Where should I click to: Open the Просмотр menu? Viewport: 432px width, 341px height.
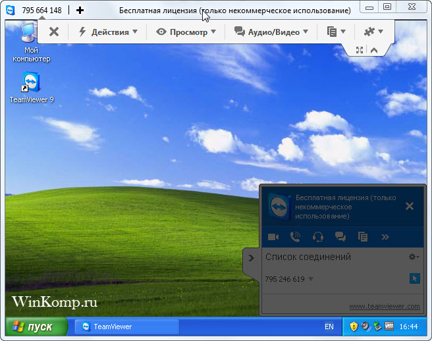[186, 32]
